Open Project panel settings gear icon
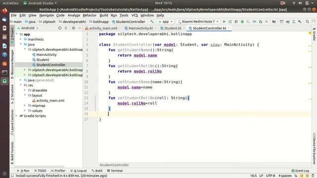The width and height of the screenshot is (317, 178). pyautogui.click(x=73, y=28)
